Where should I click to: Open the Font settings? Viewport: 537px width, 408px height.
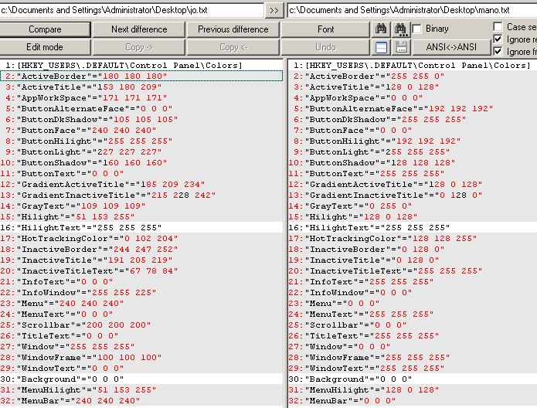[326, 29]
